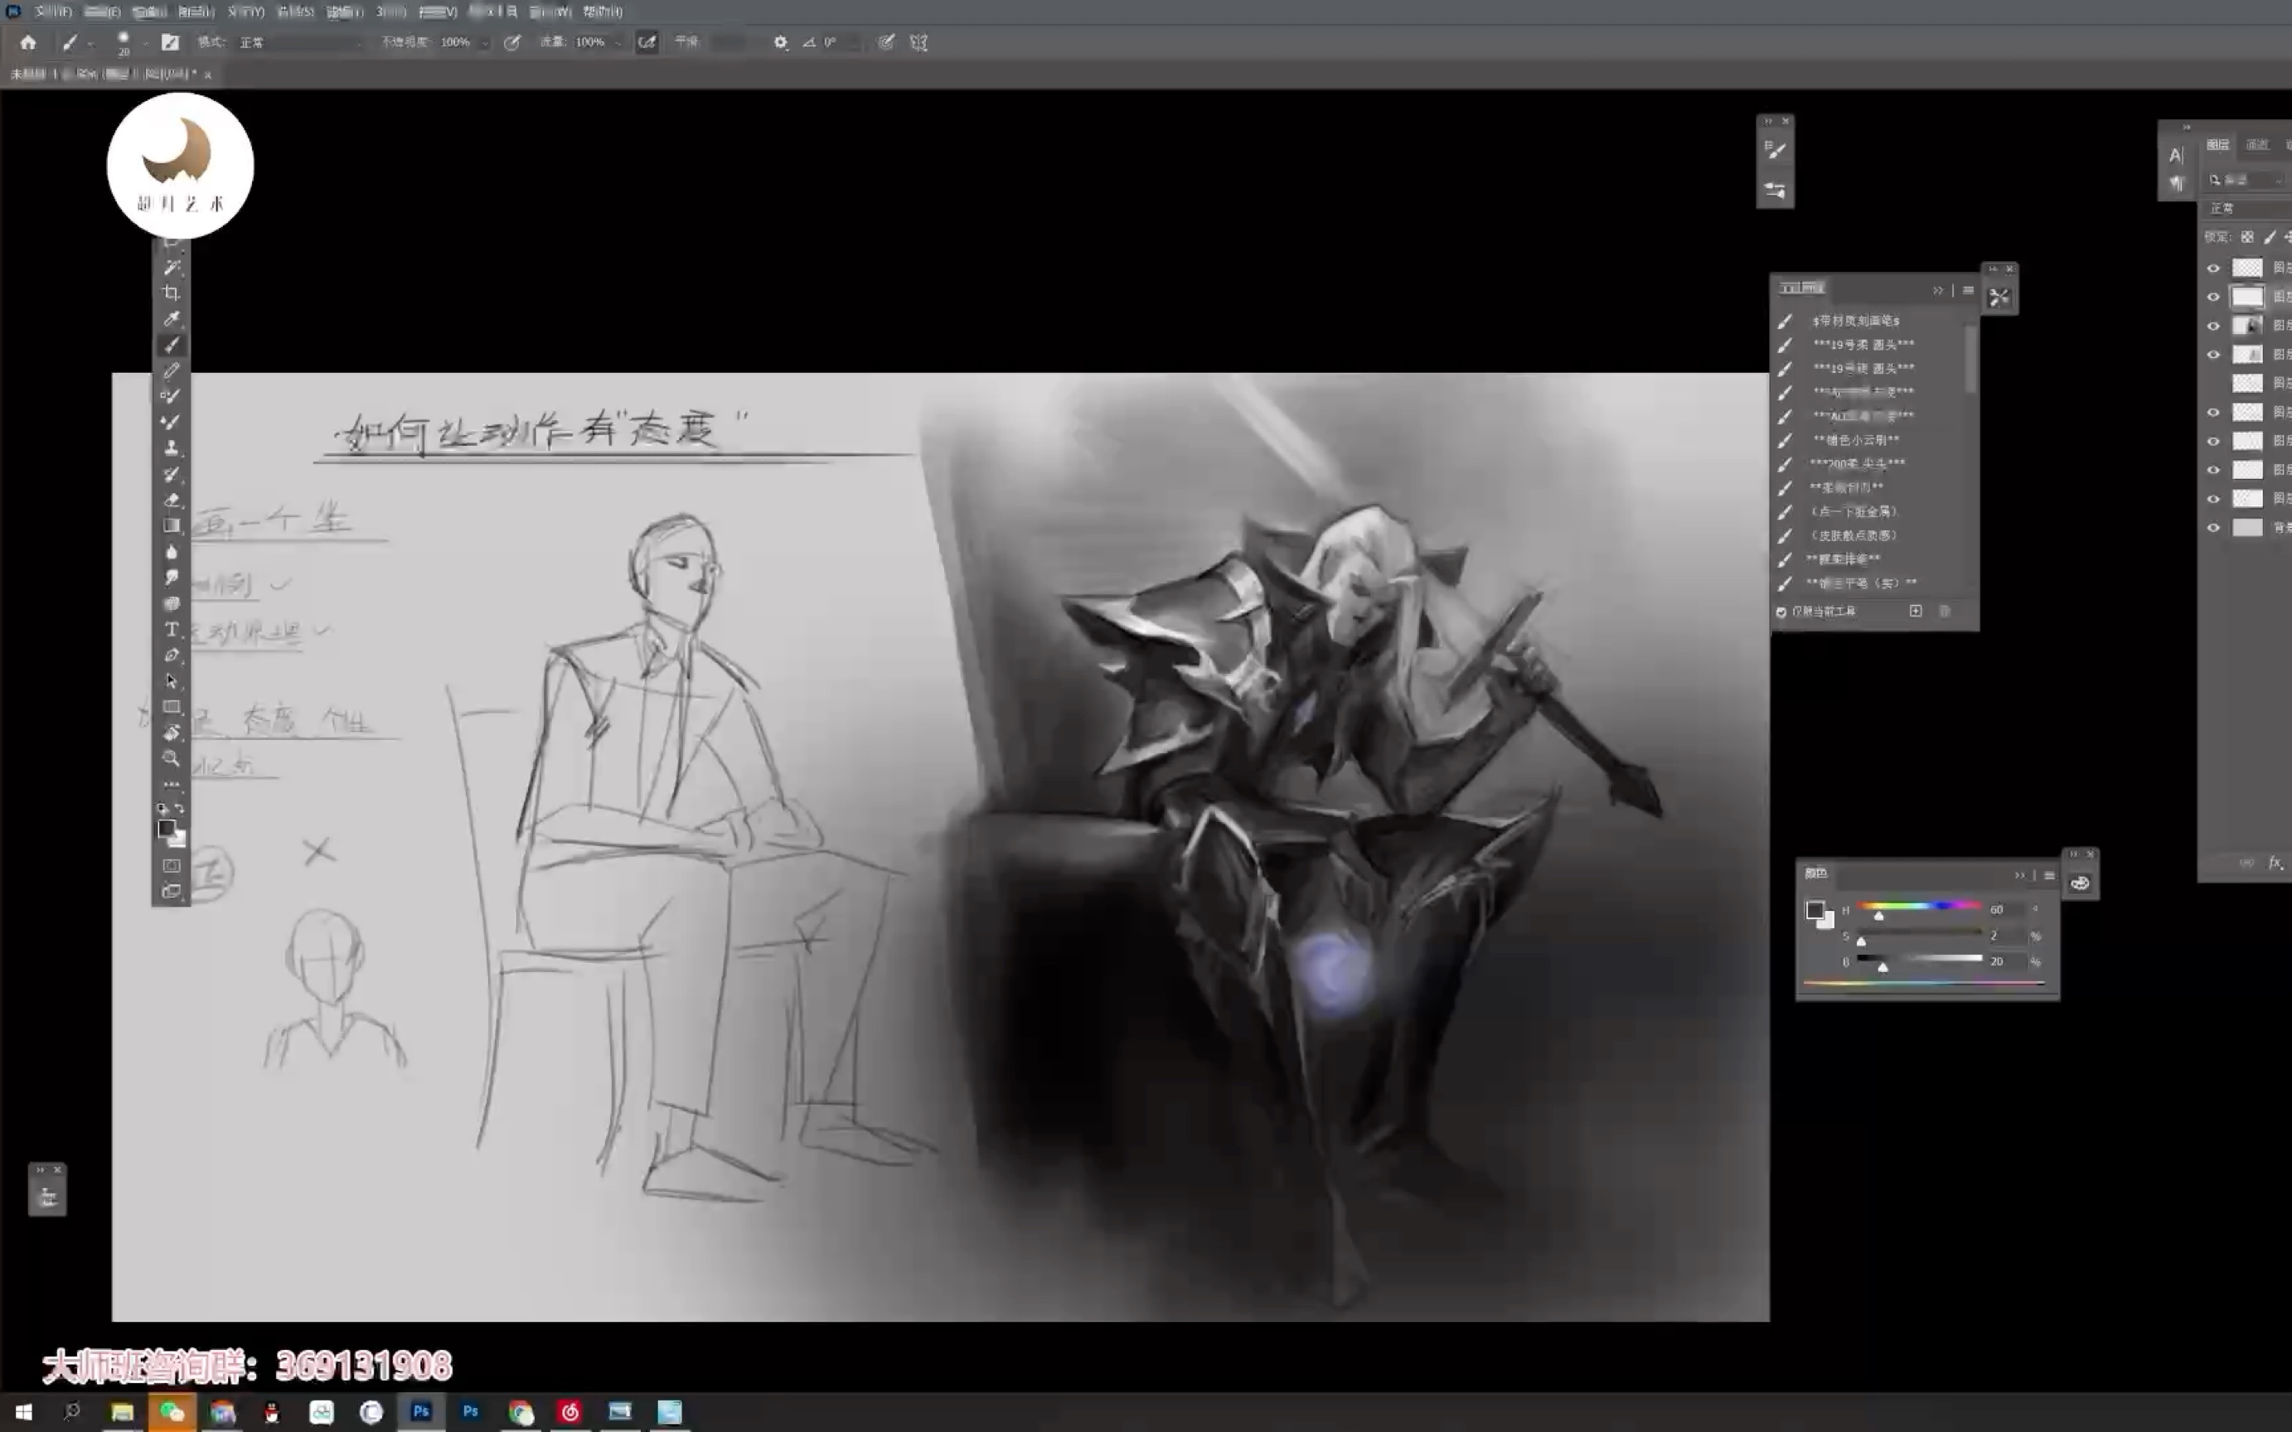
Task: Click the symmetry butterfly icon
Action: (918, 41)
